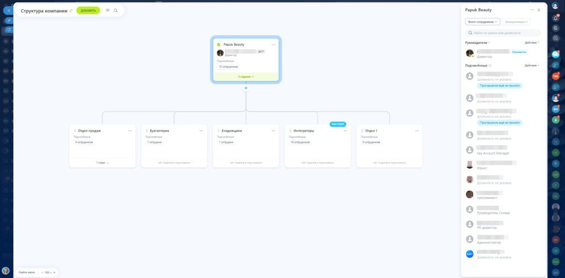Click green company icon on Papuk Beauty card

pyautogui.click(x=218, y=45)
